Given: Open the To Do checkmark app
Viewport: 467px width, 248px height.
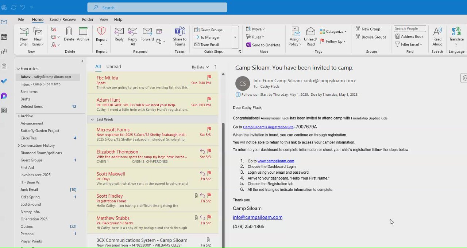Looking at the screenshot, I should (x=4, y=81).
